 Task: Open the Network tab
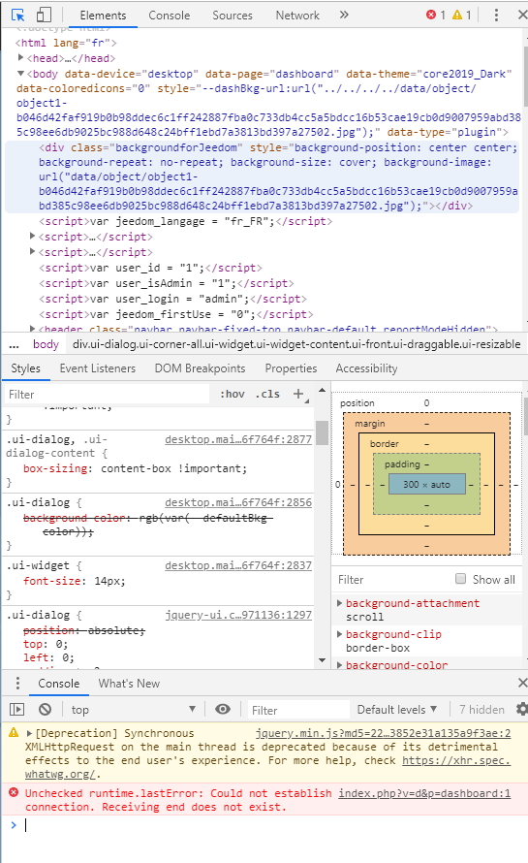pyautogui.click(x=297, y=16)
